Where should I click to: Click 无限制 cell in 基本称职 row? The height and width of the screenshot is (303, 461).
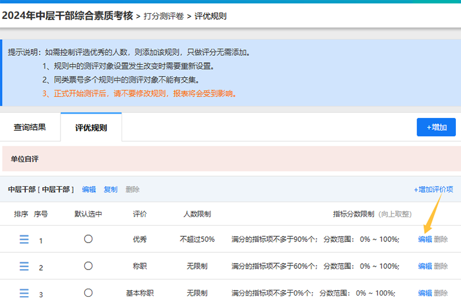(197, 293)
